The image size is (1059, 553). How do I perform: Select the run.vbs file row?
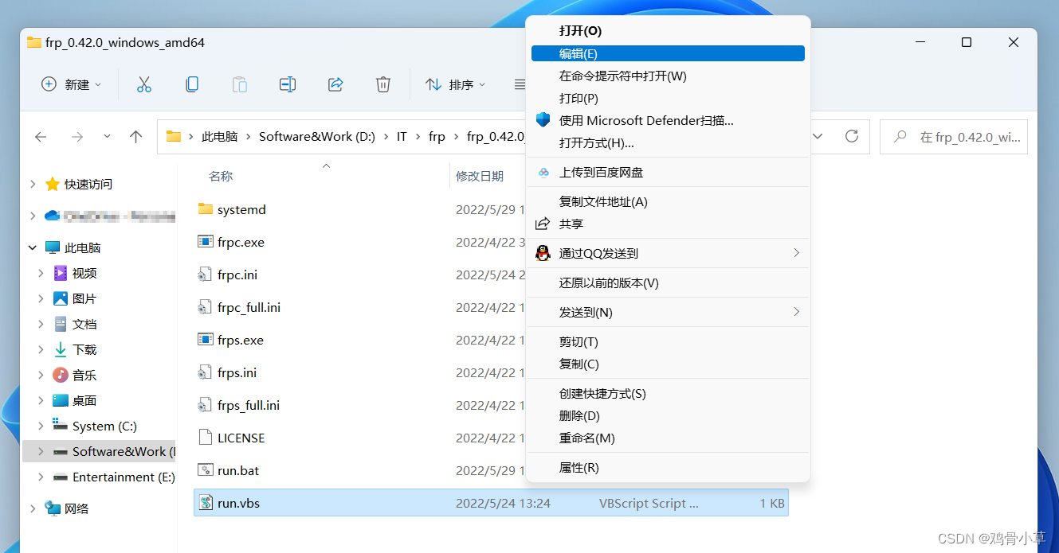(x=491, y=503)
